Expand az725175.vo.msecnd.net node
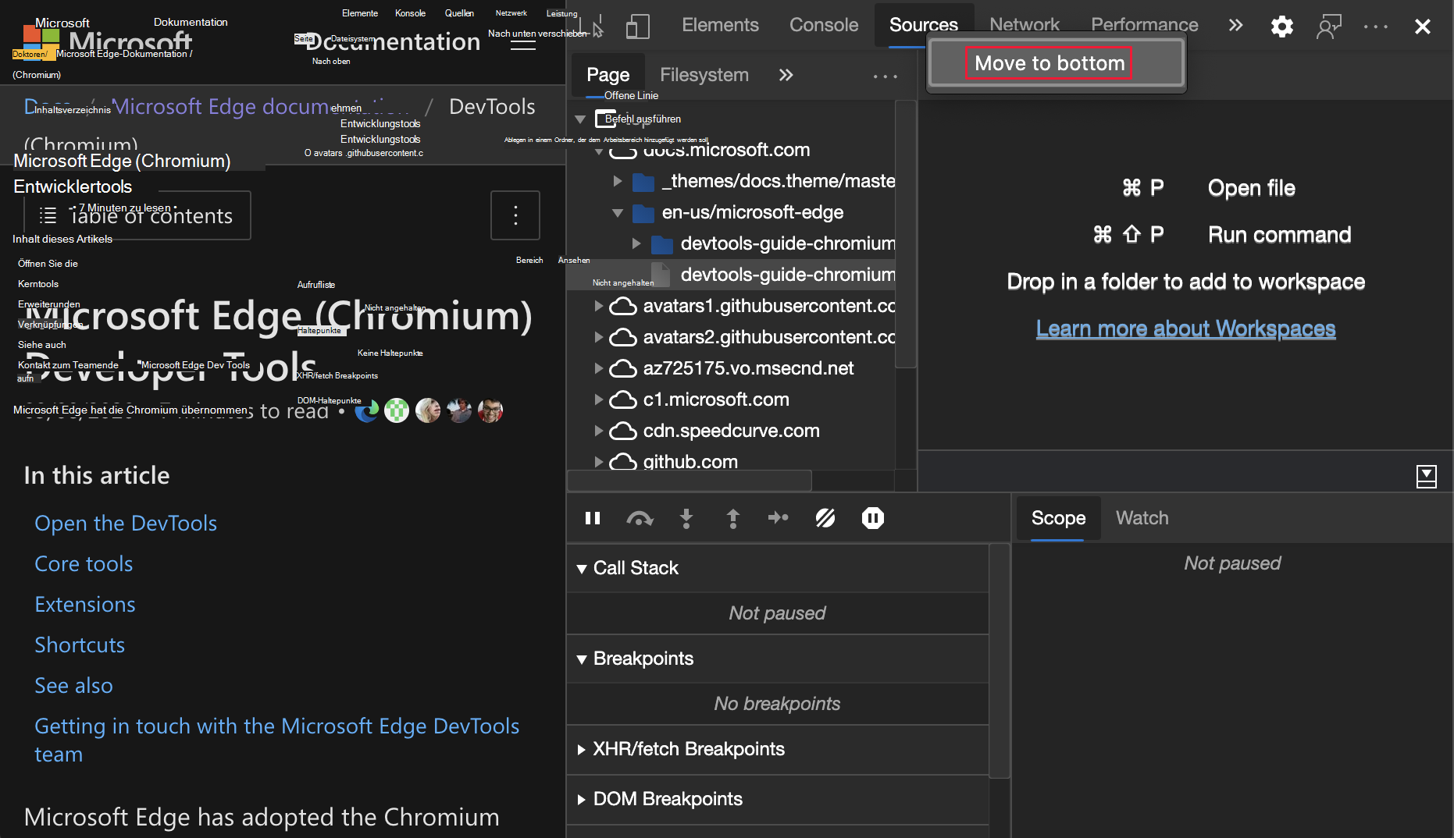 coord(599,368)
